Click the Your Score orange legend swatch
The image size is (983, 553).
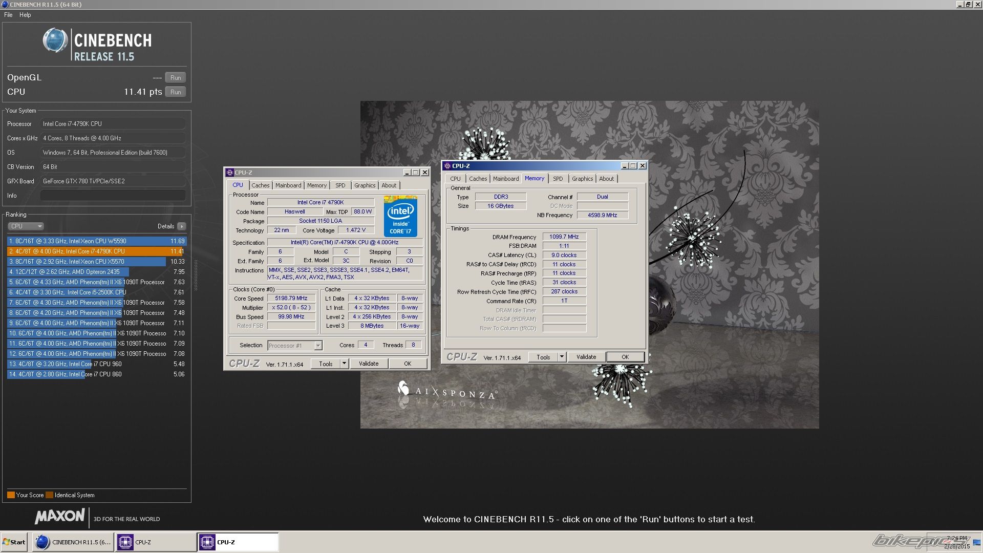coord(11,495)
